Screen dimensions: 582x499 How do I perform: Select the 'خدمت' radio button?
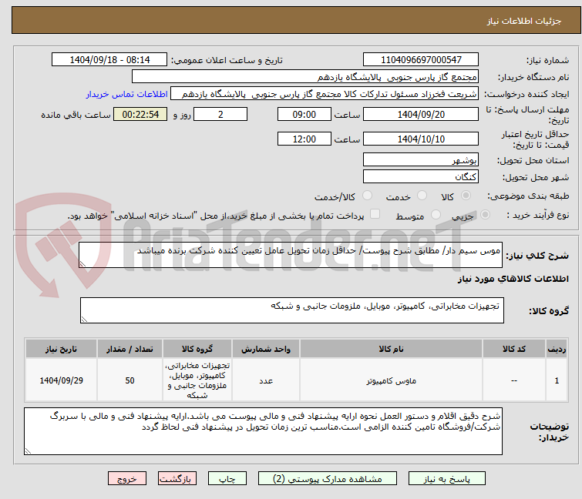(422, 196)
